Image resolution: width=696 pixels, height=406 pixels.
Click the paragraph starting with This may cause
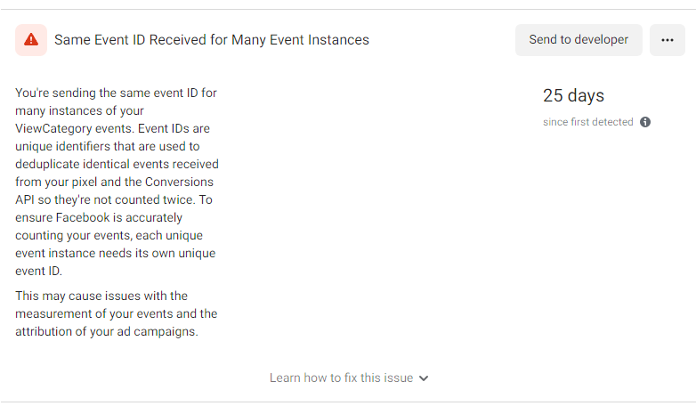click(x=117, y=313)
